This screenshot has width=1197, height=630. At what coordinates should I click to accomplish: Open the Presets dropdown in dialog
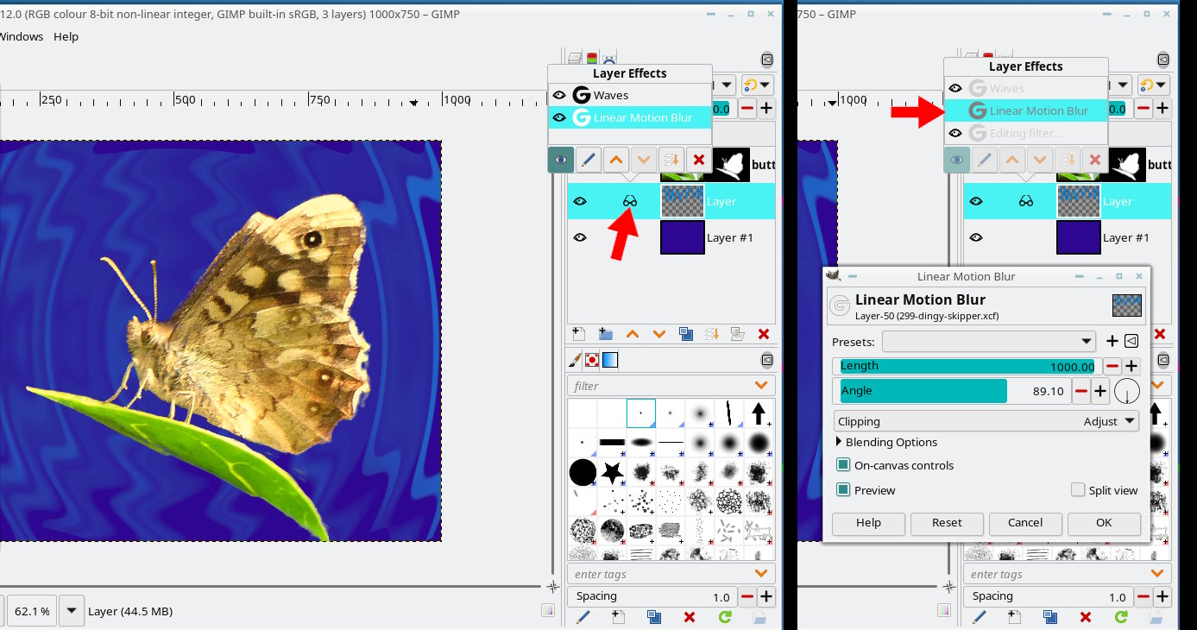click(x=989, y=342)
